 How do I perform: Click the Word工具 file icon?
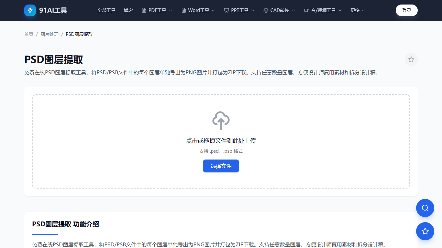pos(184,10)
